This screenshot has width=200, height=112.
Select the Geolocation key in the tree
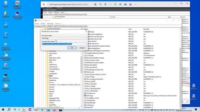coord(53,53)
